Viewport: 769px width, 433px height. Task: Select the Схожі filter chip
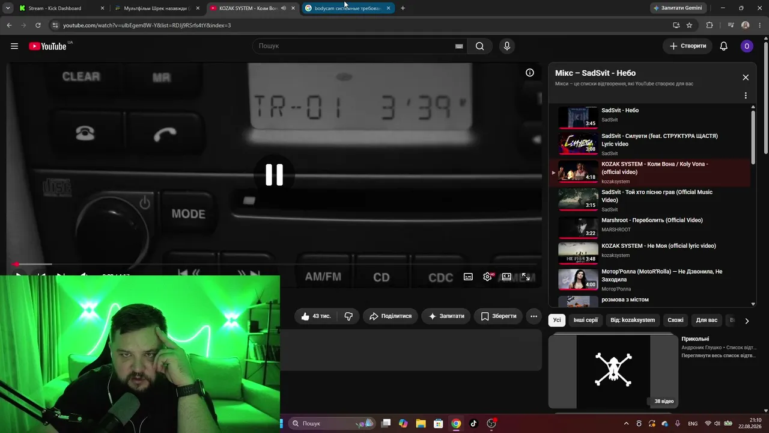pyautogui.click(x=675, y=320)
